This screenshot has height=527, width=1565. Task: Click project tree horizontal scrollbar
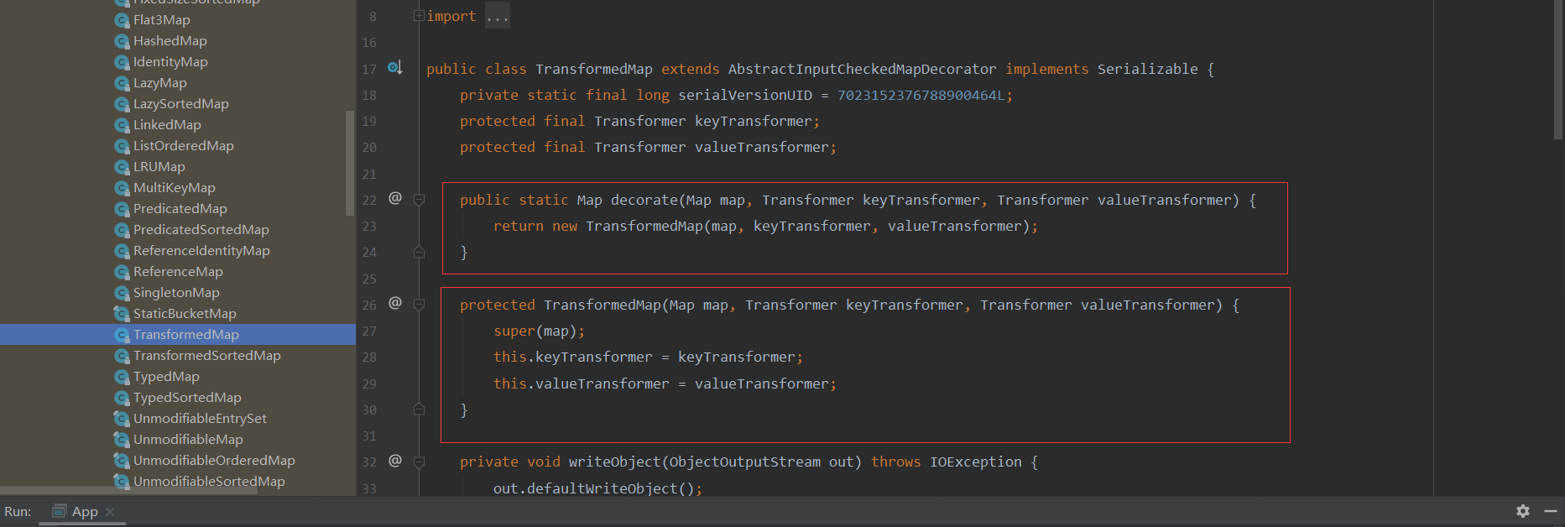tap(128, 491)
